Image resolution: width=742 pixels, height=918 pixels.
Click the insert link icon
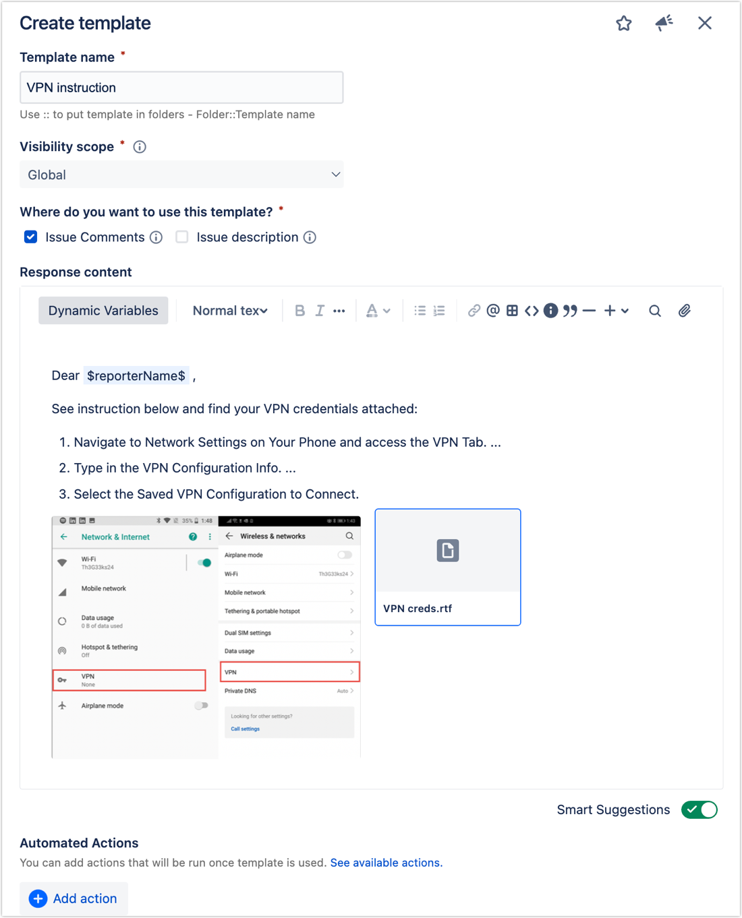pos(474,311)
